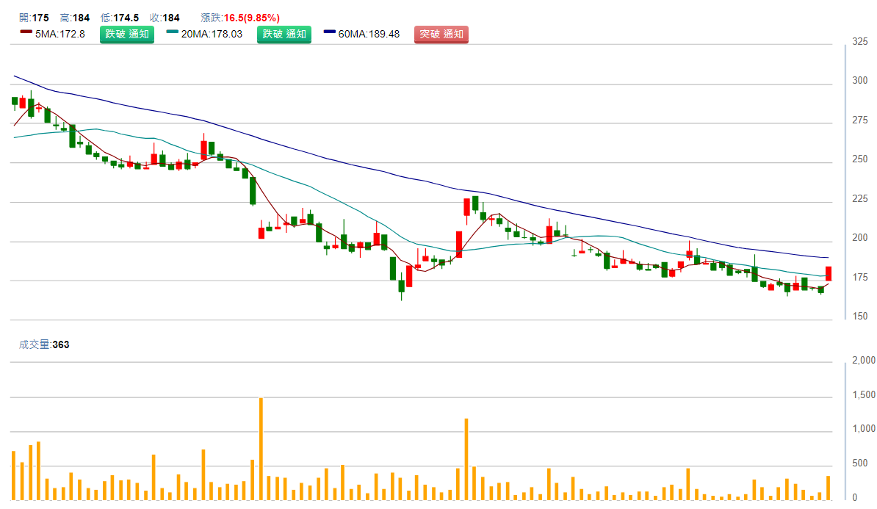Image resolution: width=877 pixels, height=509 pixels.
Task: Click the 低:174.5 low price text
Action: (120, 18)
